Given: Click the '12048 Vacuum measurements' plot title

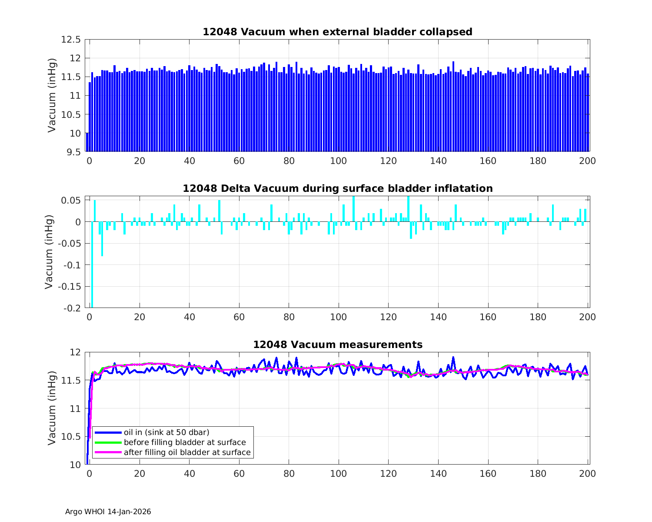Looking at the screenshot, I should [x=337, y=345].
